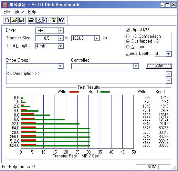This screenshot has width=178, height=171.
Task: Select the I/O Comparison radio button
Action: point(128,36)
